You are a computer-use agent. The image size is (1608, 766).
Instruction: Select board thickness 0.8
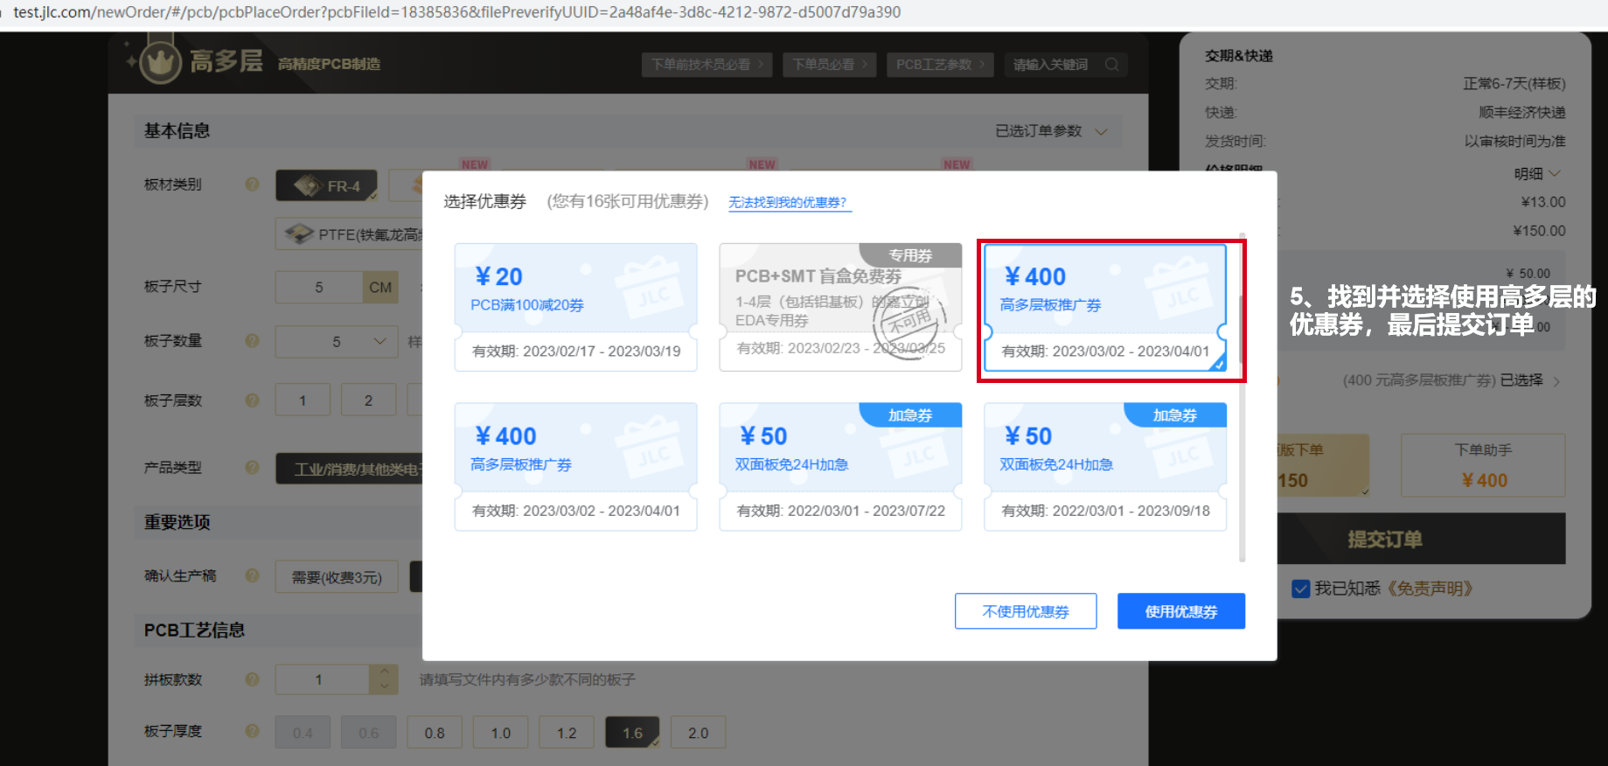pos(435,733)
